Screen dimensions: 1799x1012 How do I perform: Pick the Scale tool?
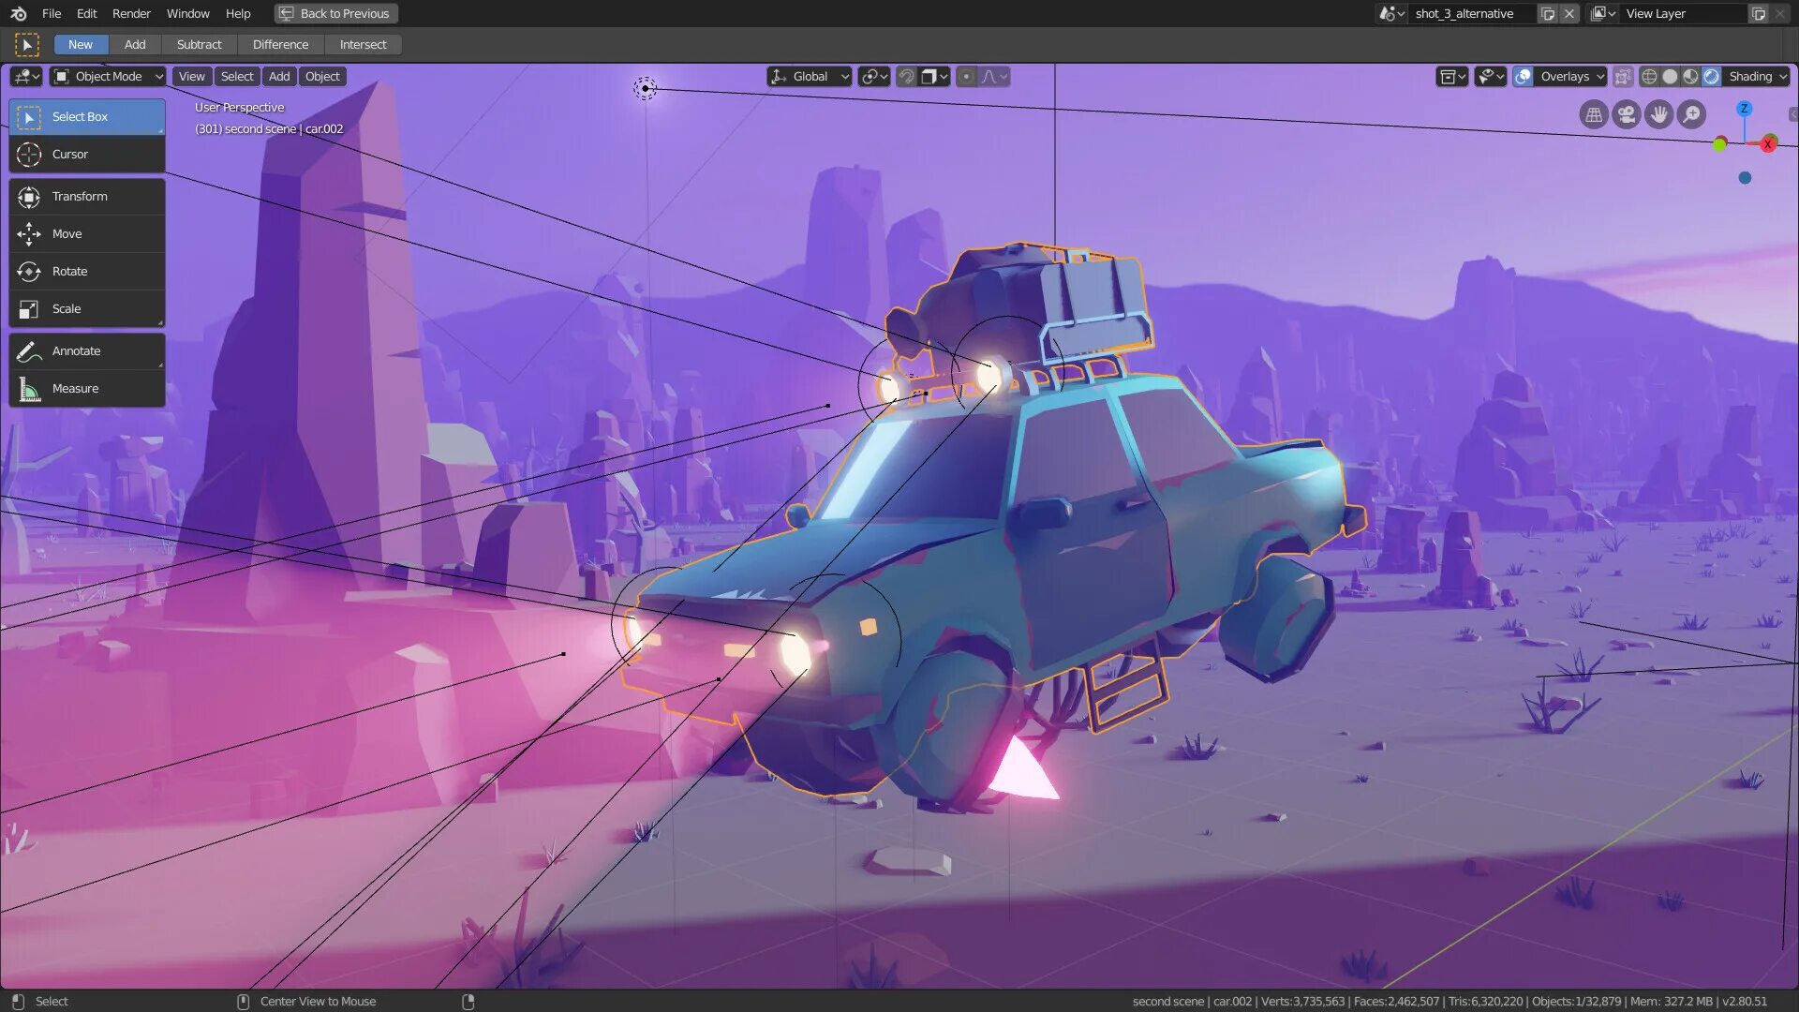pos(86,309)
